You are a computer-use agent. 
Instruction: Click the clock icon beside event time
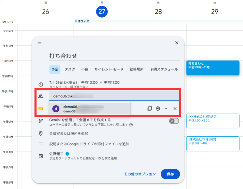[x=41, y=85]
